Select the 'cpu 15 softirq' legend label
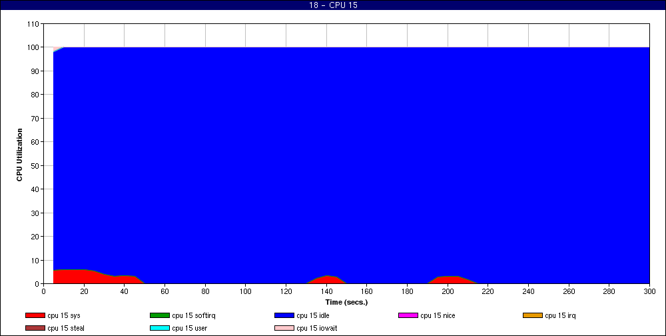Image resolution: width=666 pixels, height=336 pixels. 194,315
